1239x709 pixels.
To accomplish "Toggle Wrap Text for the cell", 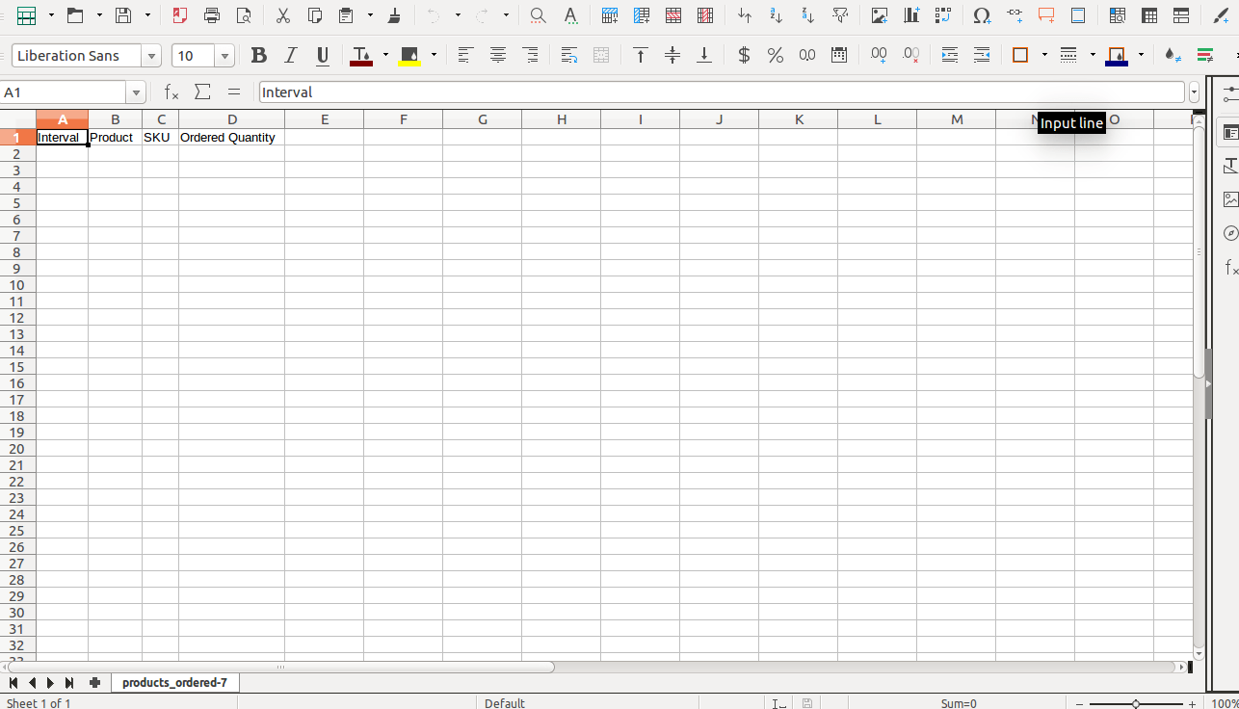I will point(569,56).
